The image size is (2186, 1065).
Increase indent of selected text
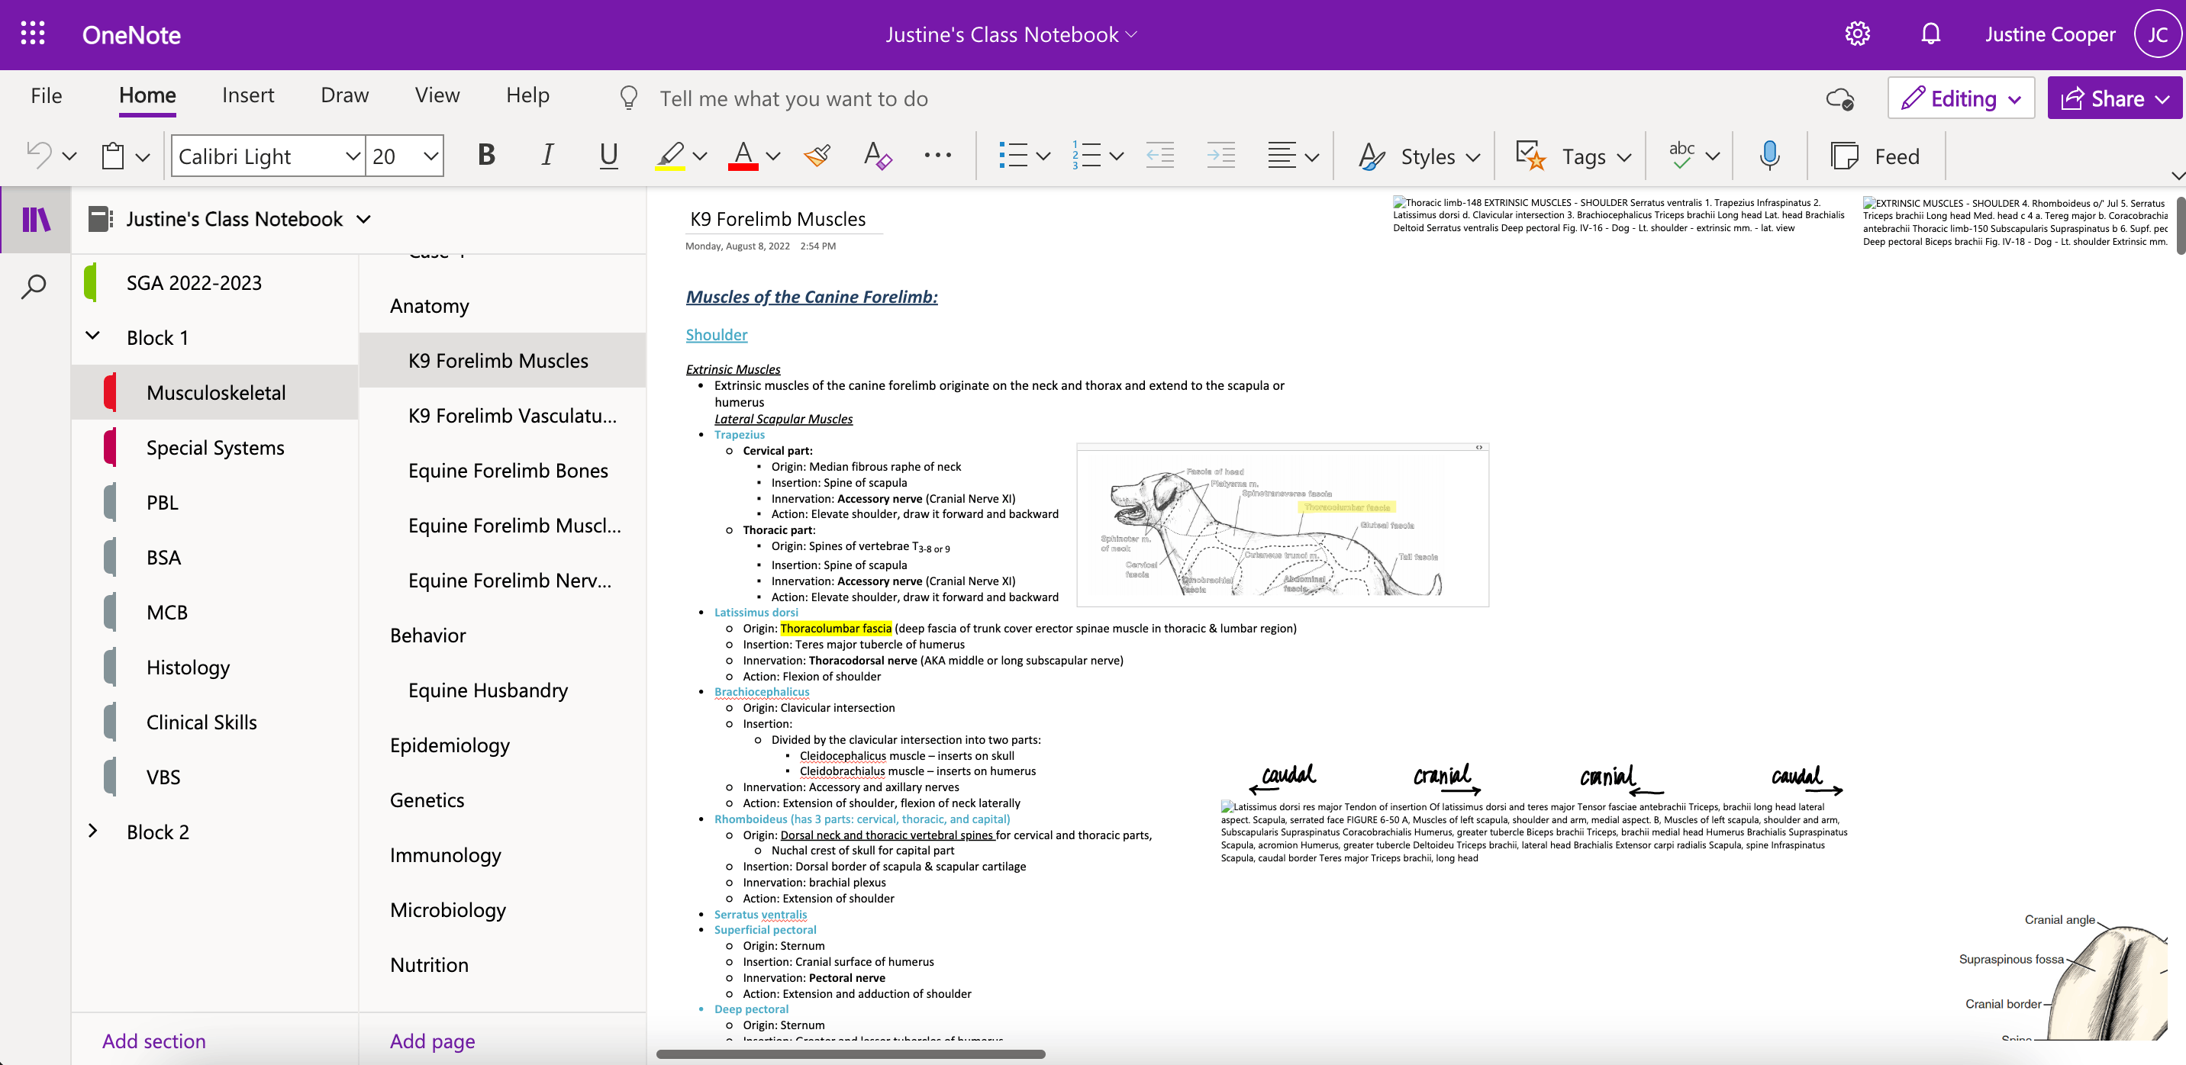[x=1220, y=156]
